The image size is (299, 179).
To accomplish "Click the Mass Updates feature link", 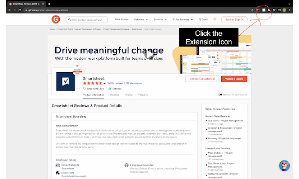I will point(220,155).
